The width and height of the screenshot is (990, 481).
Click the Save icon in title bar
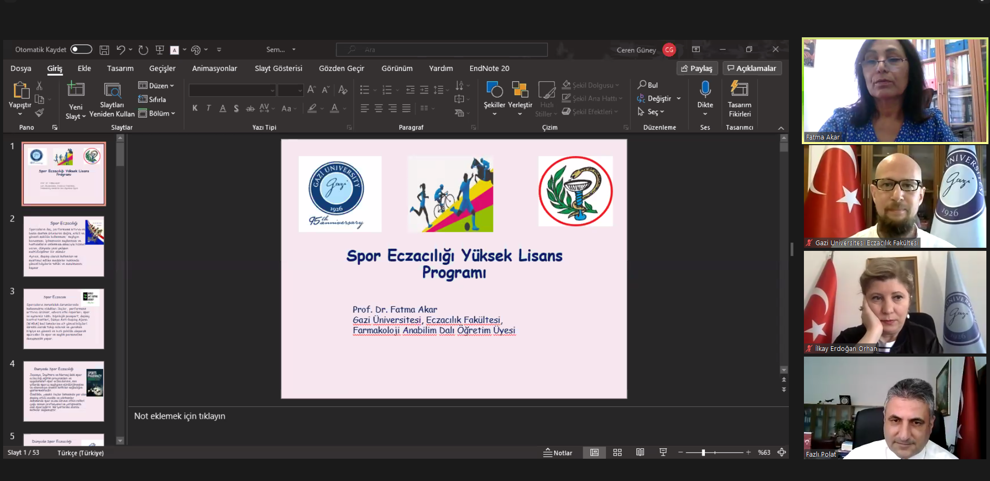(x=104, y=50)
